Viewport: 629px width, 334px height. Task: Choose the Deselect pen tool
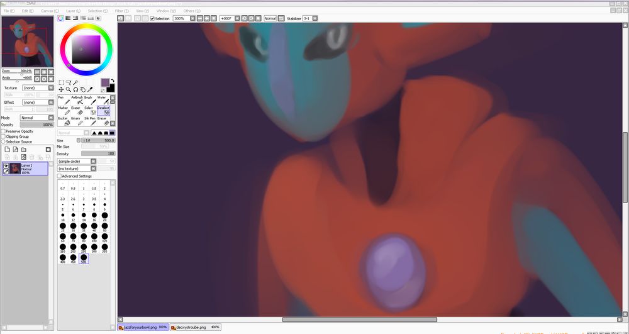[103, 111]
